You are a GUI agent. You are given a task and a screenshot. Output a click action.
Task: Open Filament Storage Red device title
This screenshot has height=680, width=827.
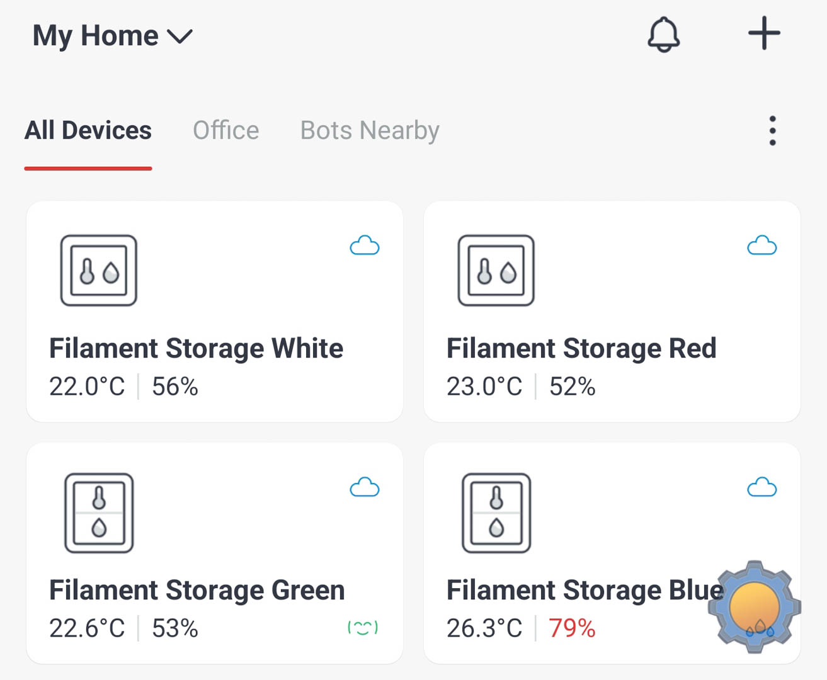coord(581,348)
